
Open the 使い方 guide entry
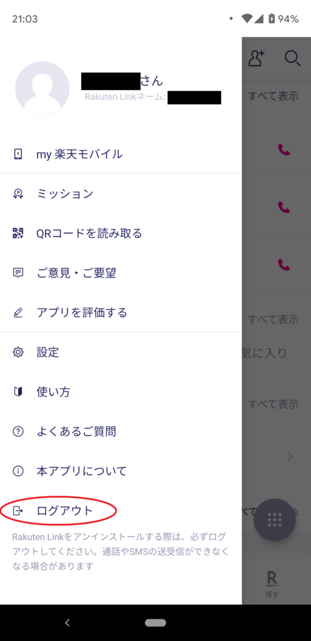(121, 392)
